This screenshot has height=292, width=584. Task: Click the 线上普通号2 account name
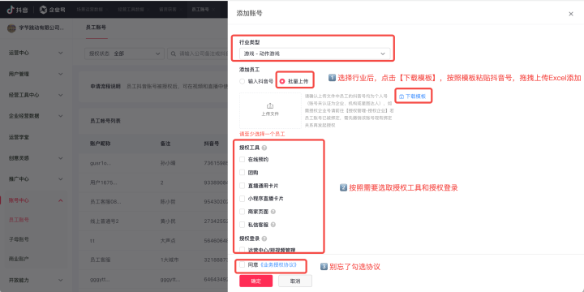coord(105,221)
